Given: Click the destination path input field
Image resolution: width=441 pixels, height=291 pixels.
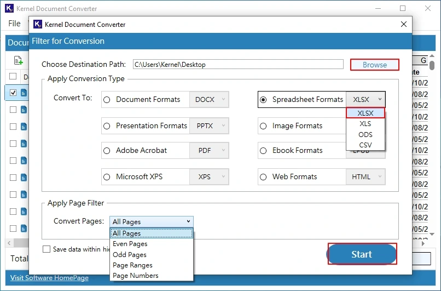Looking at the screenshot, I should pos(238,64).
